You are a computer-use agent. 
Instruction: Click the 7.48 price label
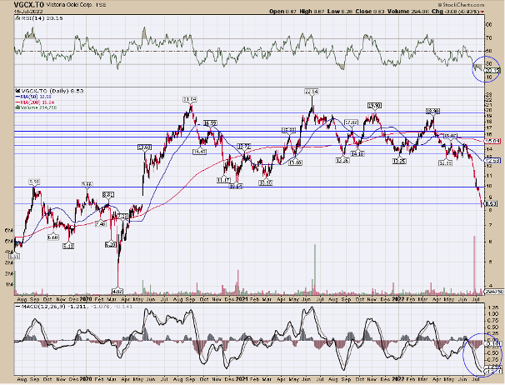coord(100,224)
